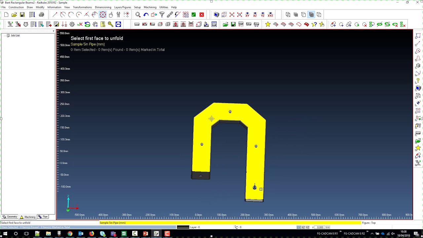Toggle XZ plane button in status bar
The width and height of the screenshot is (423, 238).
click(x=303, y=227)
